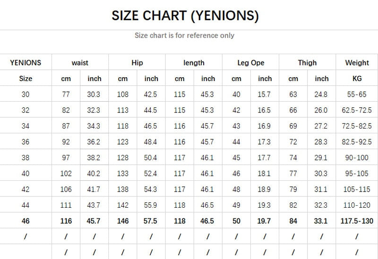Select size 46 bold row label

click(26, 221)
